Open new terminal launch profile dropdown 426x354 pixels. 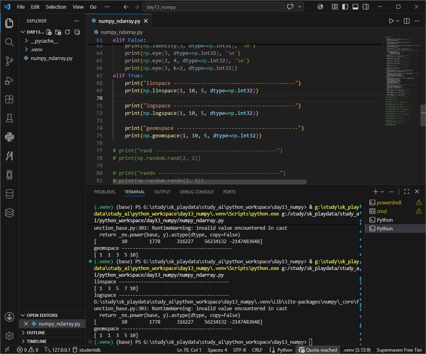[382, 192]
